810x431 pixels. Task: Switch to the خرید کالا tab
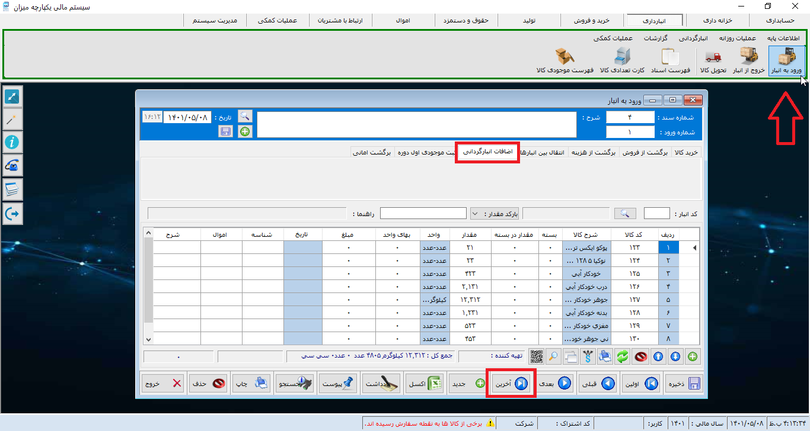(x=686, y=152)
